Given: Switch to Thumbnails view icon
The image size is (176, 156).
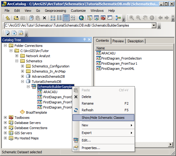Looking at the screenshot, I should coord(73,18).
